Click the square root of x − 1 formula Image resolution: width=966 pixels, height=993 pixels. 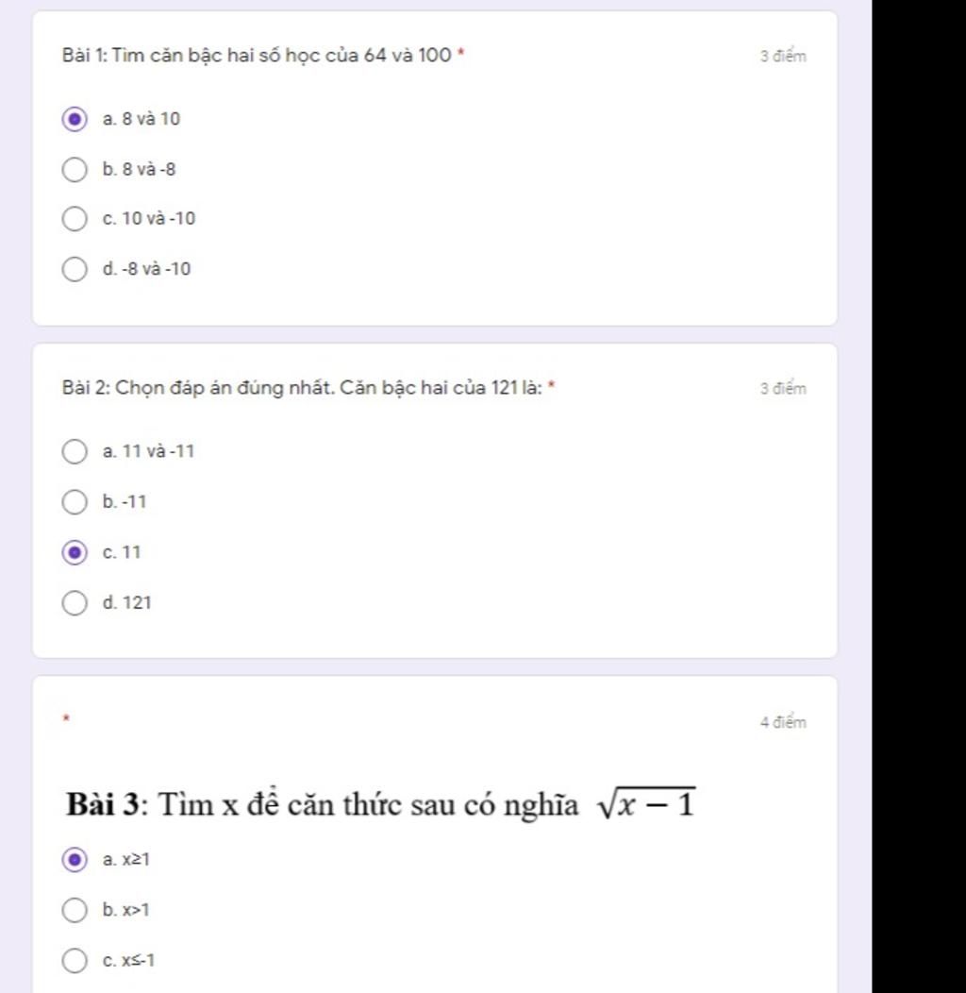(x=646, y=803)
